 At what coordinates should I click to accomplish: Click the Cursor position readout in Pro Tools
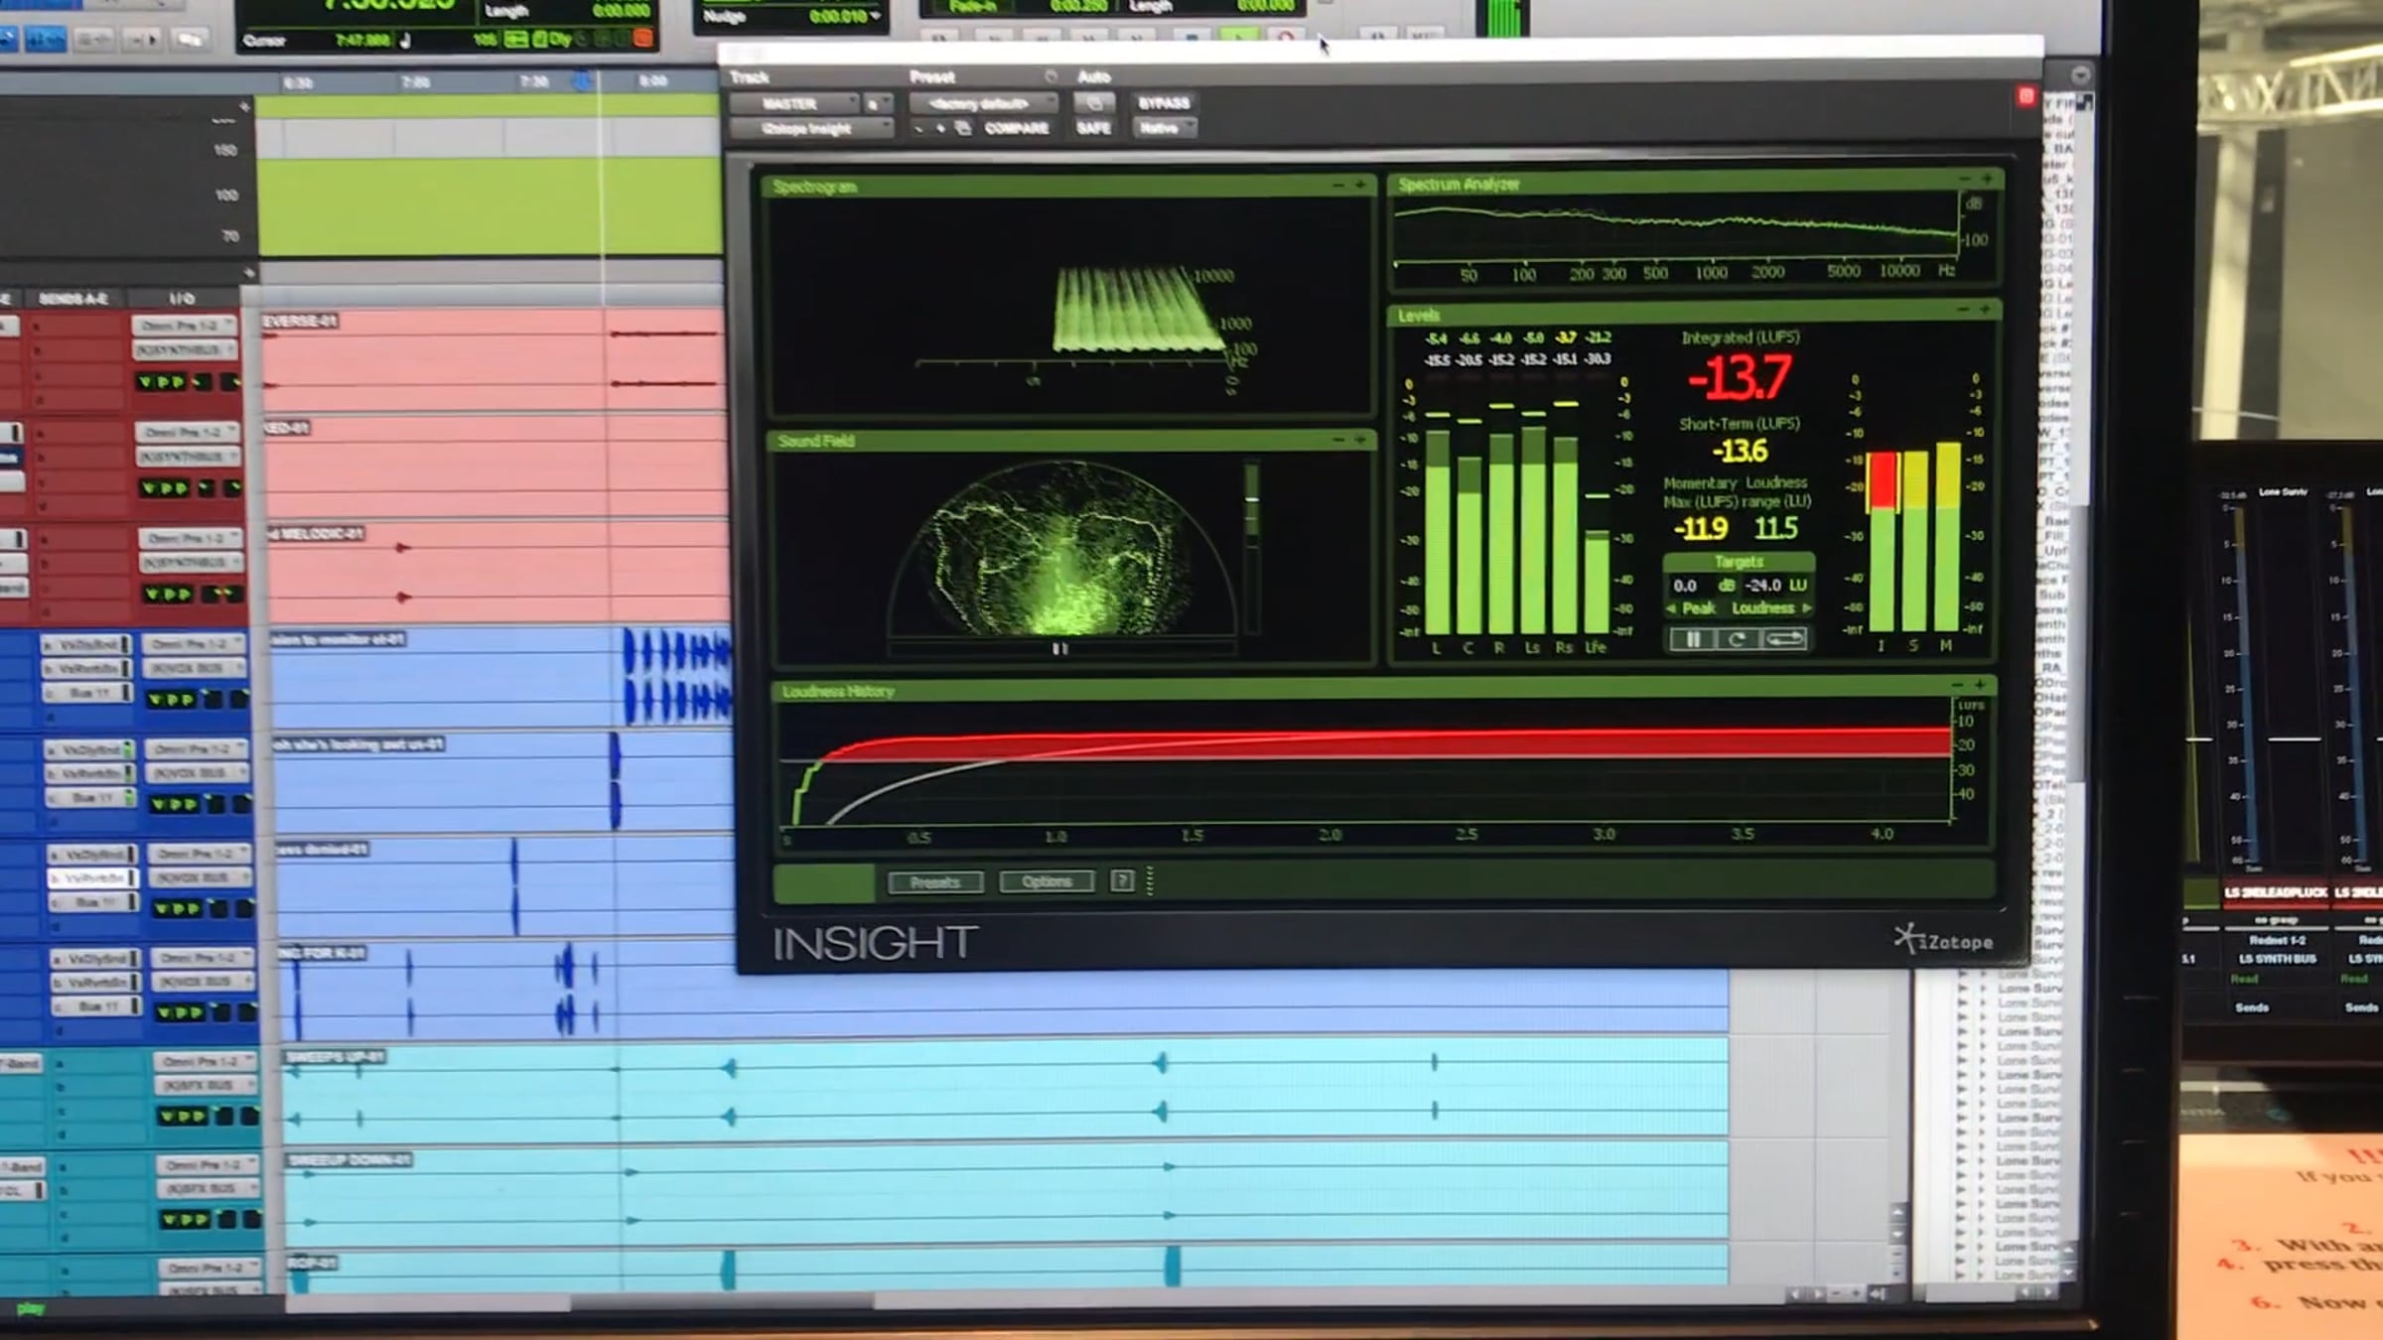click(x=363, y=41)
